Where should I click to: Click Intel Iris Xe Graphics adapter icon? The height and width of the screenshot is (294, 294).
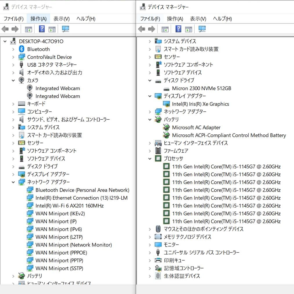coord(166,104)
